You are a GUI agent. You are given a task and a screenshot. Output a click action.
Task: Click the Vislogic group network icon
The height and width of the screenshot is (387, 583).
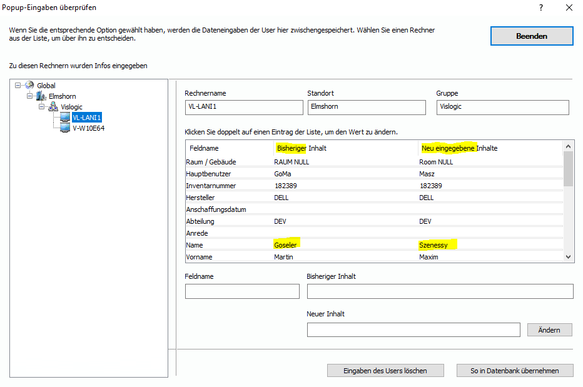pos(53,107)
